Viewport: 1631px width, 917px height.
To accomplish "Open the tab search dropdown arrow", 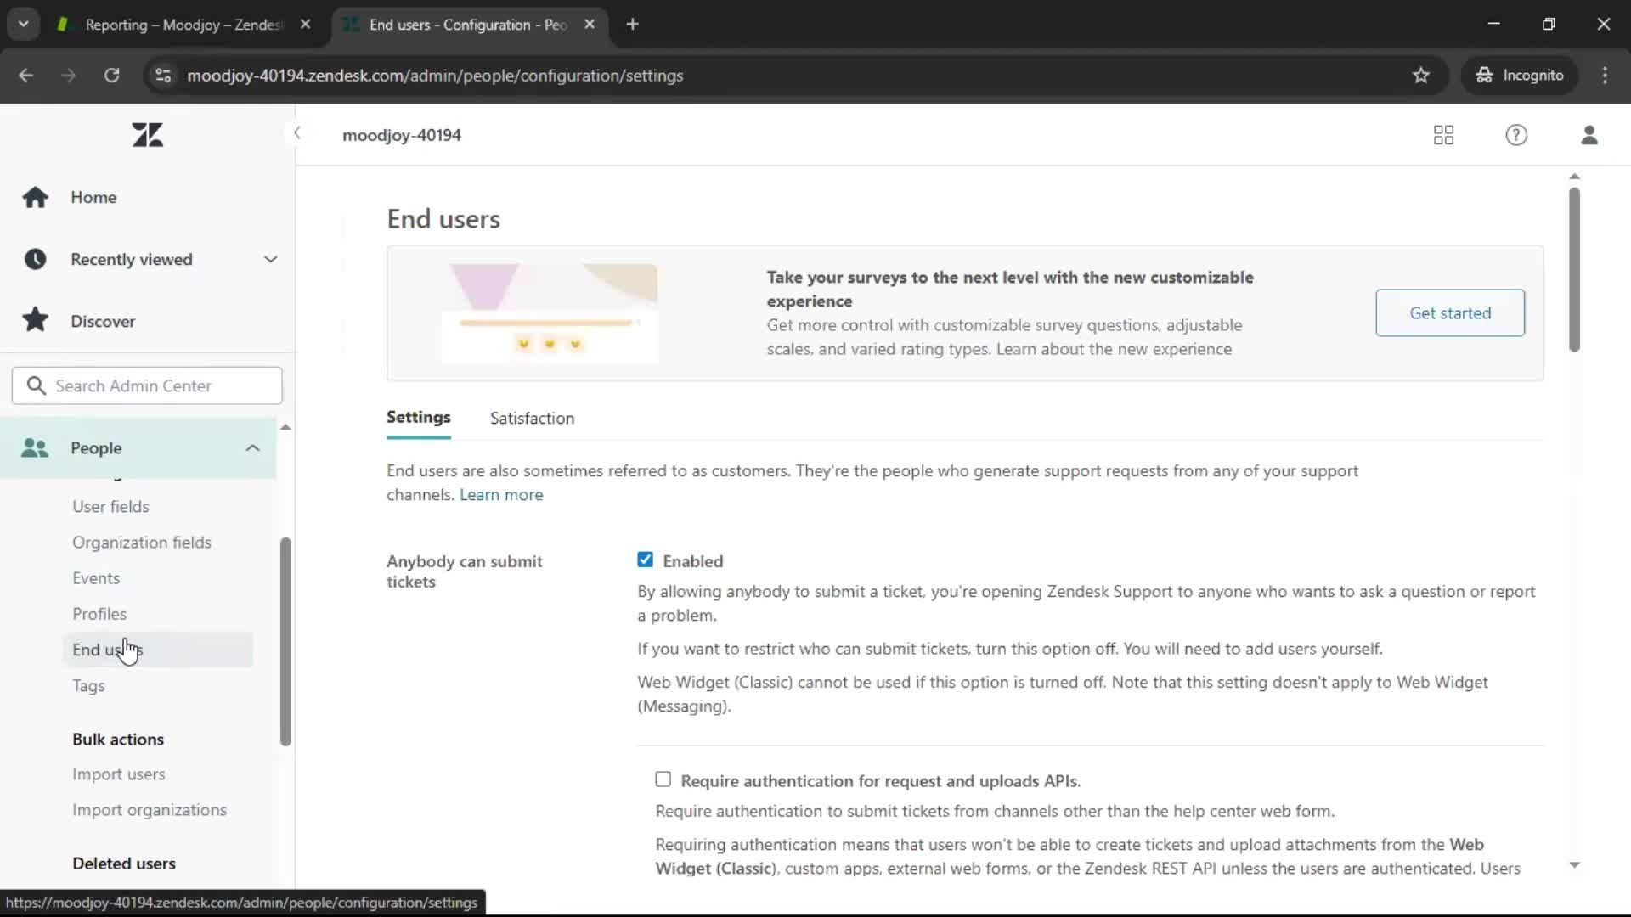I will click(24, 25).
